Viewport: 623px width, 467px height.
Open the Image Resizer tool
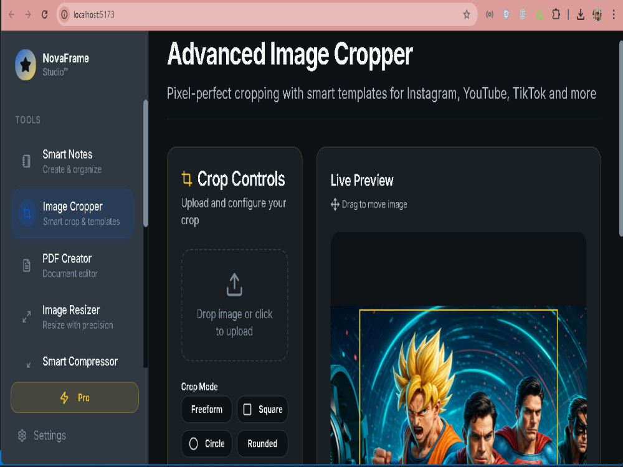pos(72,317)
